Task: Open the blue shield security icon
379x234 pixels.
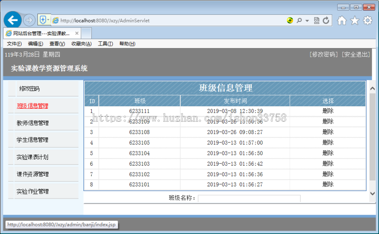Action: (43, 20)
